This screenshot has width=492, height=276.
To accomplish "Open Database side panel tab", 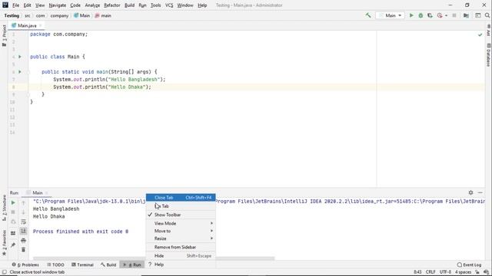I will point(488,55).
